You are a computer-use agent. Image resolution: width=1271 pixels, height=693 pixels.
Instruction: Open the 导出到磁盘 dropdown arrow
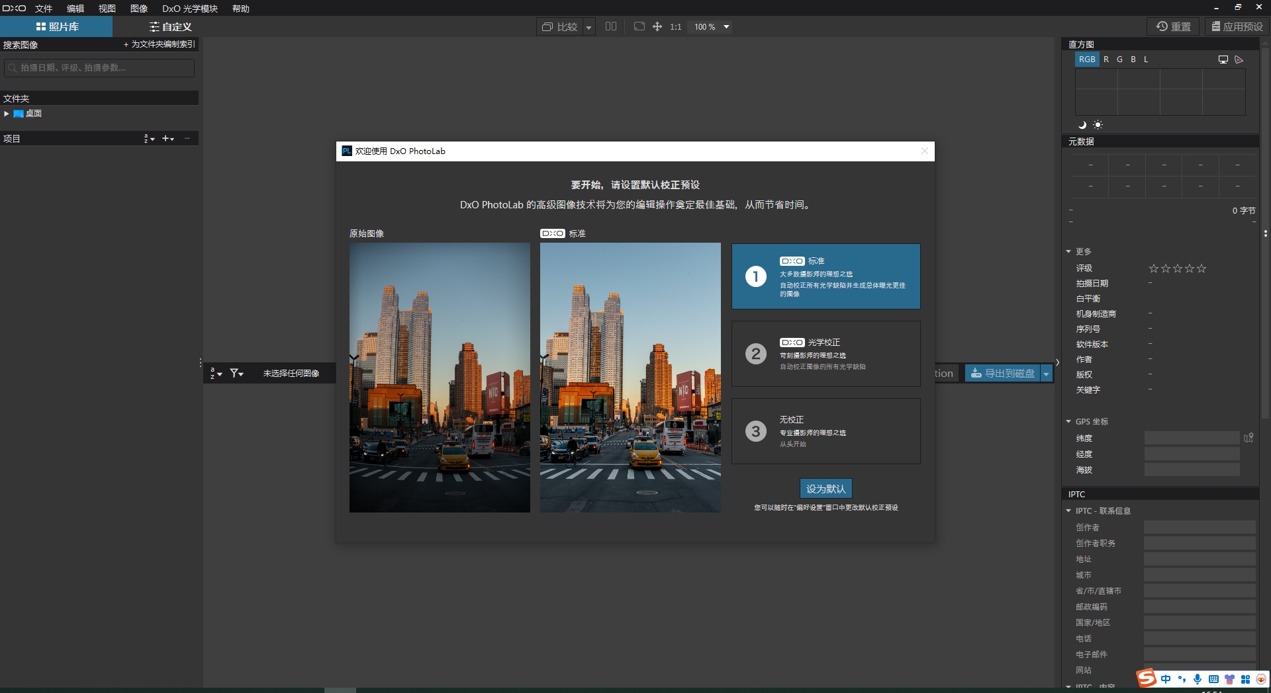pyautogui.click(x=1047, y=374)
